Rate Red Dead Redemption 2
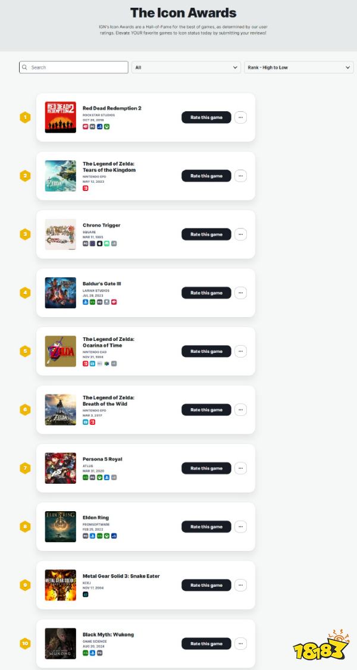This screenshot has width=357, height=670. click(x=206, y=117)
